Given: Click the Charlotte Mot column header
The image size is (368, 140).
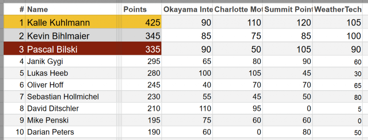Looking at the screenshot, I should 238,9.
